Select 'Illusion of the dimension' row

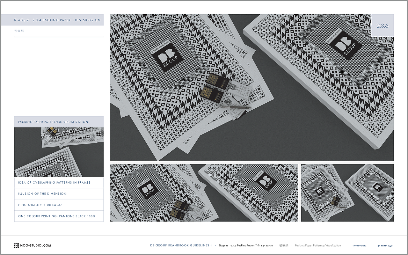[x=59, y=194]
